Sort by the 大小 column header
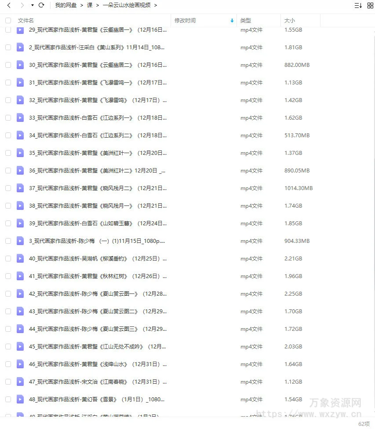Screen dimensions: 375x429 [289, 21]
